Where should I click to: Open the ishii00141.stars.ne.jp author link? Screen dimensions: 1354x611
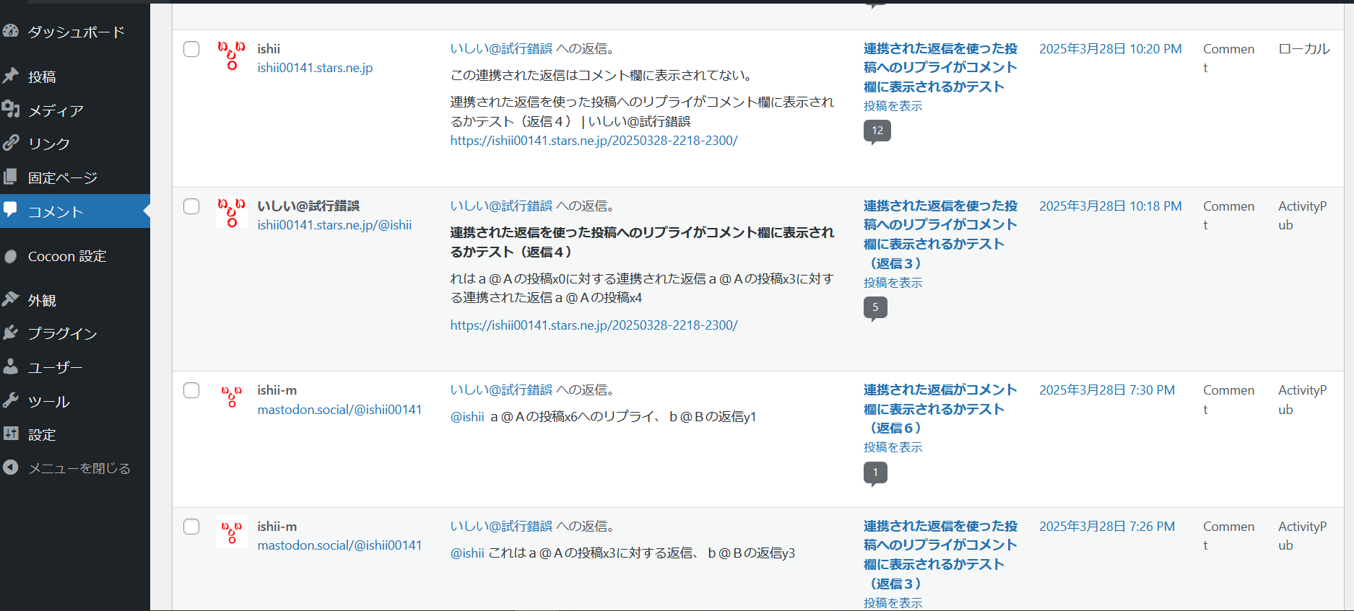click(x=315, y=68)
